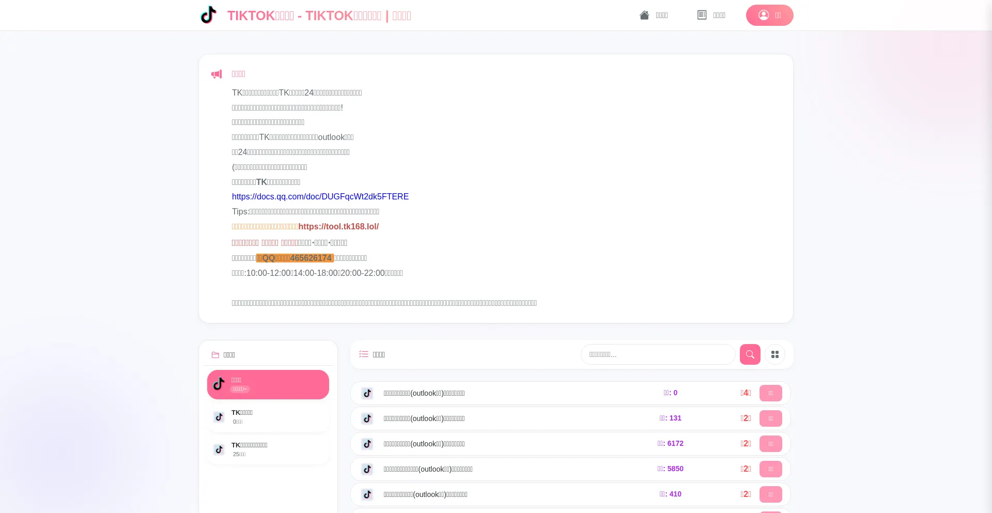
Task: Click the service hours line starting 10:00-12:00
Action: (x=317, y=273)
